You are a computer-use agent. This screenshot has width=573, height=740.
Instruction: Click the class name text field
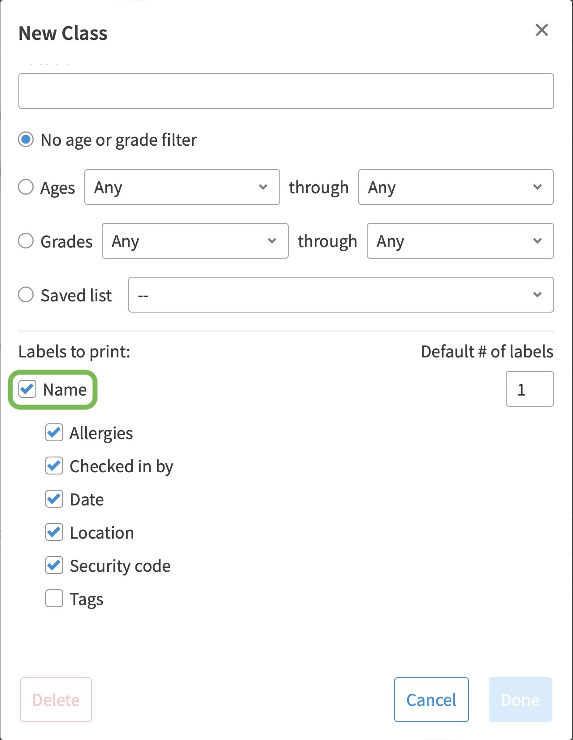pos(286,91)
